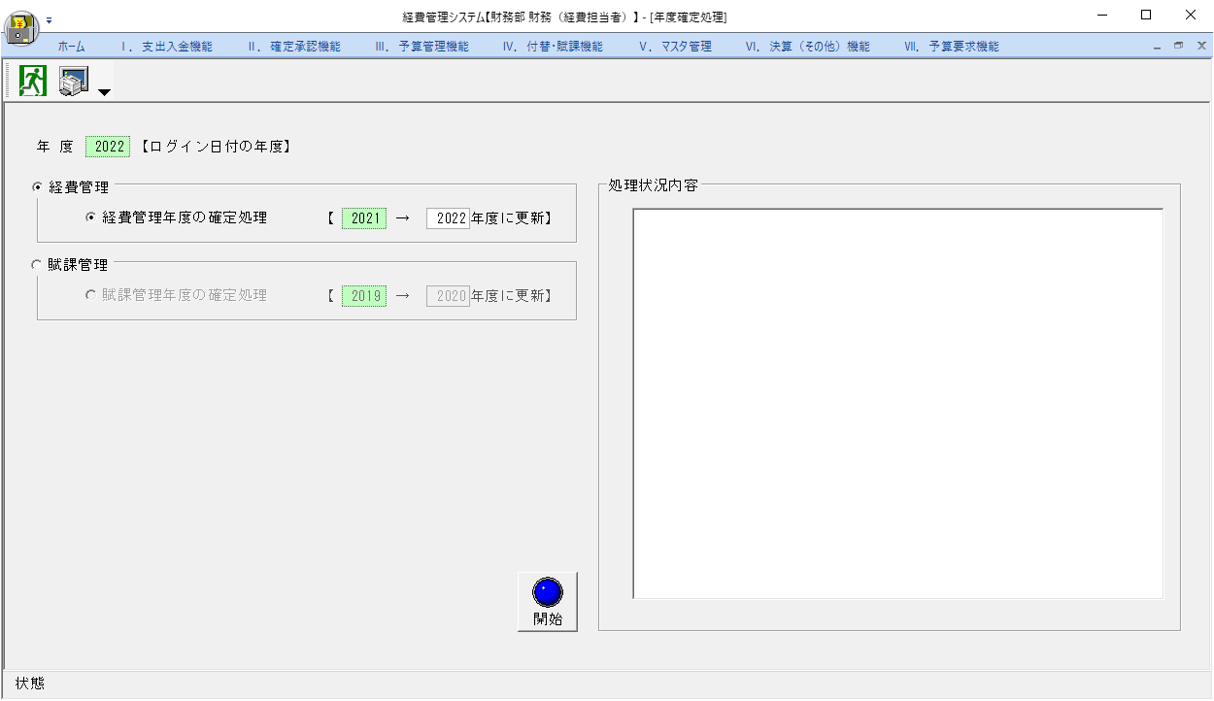
Task: Click the 2019 year field in 賦課管理
Action: (364, 296)
